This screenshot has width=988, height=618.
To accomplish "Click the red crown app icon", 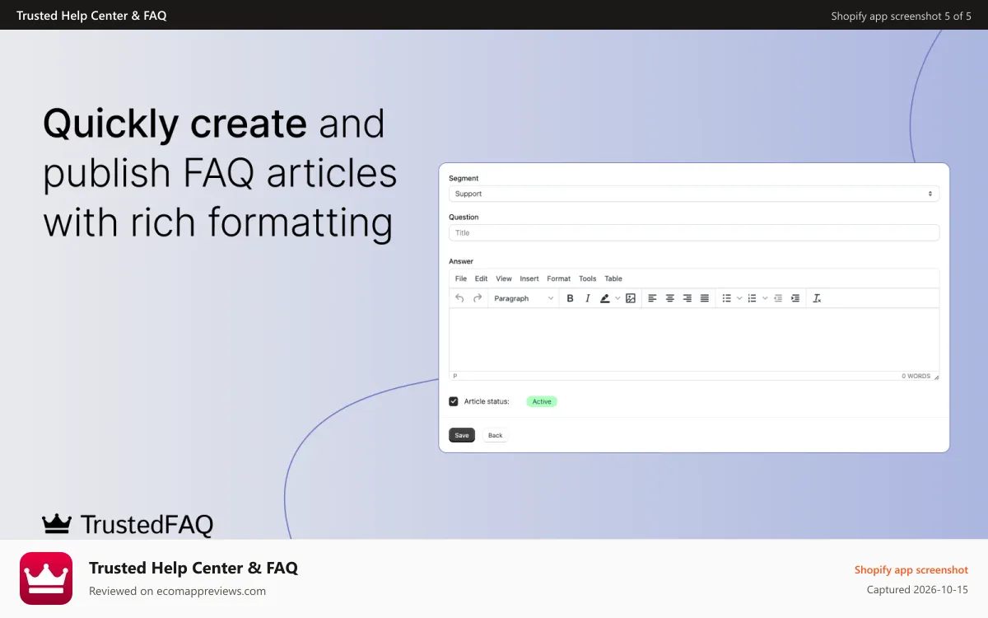I will point(46,578).
